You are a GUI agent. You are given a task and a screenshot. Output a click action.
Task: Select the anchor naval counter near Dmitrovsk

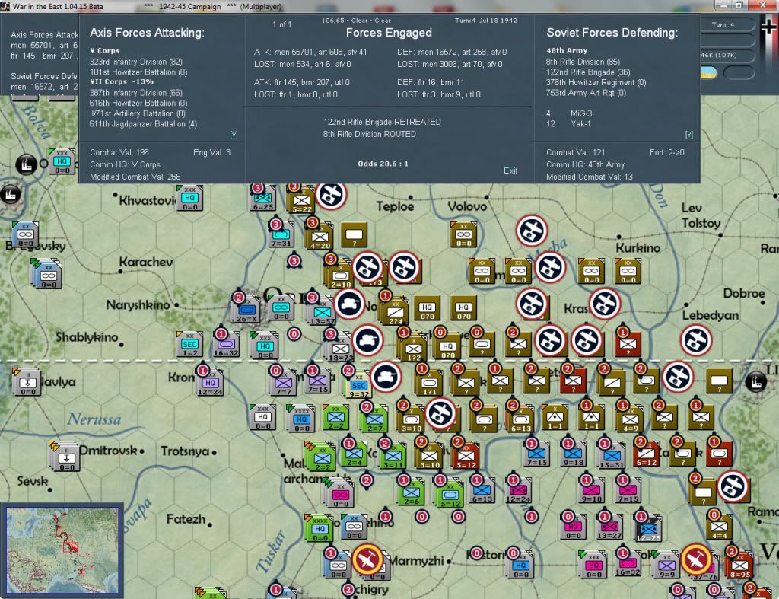click(x=66, y=456)
